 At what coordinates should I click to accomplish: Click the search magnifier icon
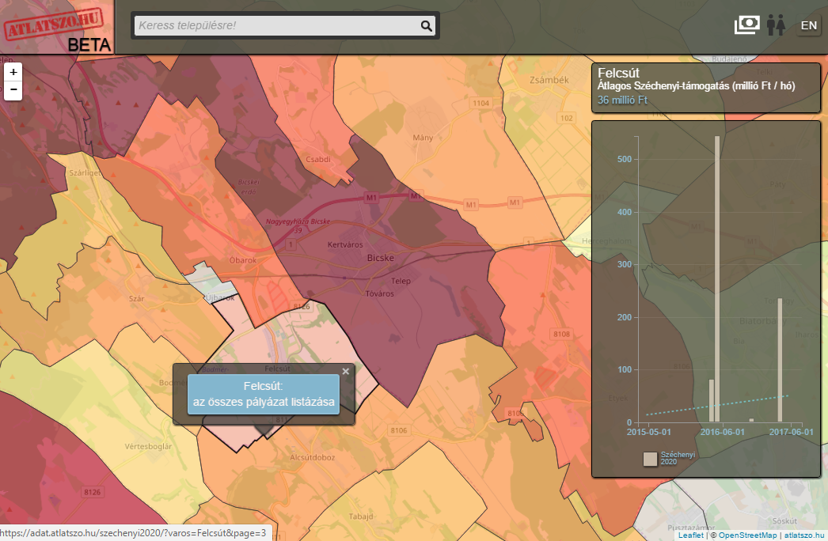point(427,26)
